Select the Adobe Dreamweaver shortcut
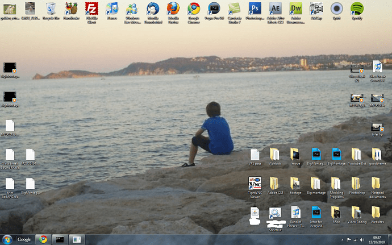Viewport: 392px width, 245px height. pos(295,9)
